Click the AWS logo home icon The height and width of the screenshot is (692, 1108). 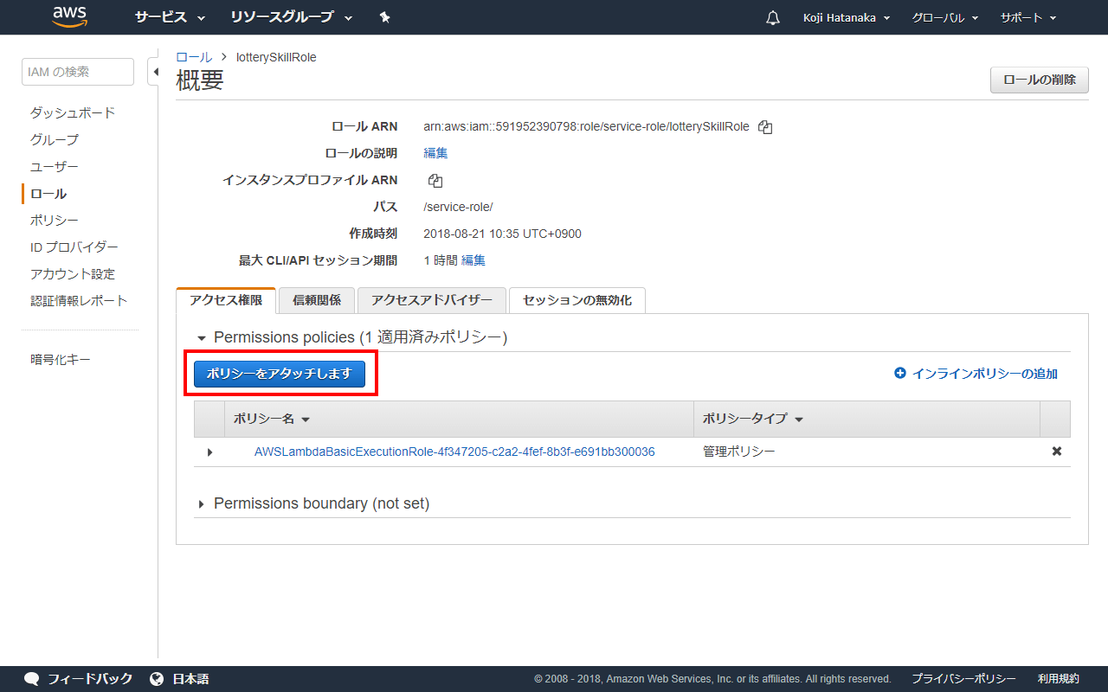[x=69, y=16]
